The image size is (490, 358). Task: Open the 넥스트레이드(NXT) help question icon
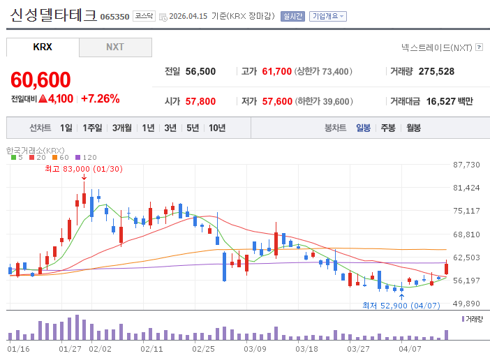tap(479, 47)
